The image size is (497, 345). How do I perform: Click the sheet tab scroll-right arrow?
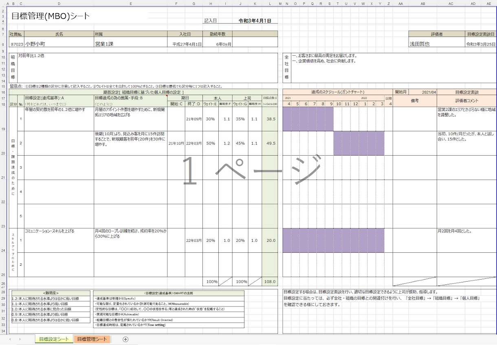click(20, 339)
